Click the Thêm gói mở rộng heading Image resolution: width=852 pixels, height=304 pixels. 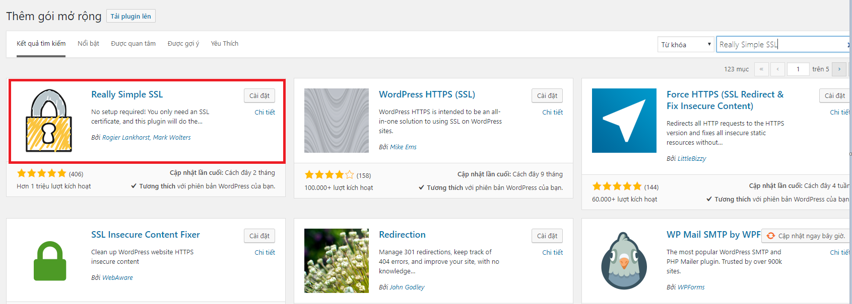[x=54, y=16]
